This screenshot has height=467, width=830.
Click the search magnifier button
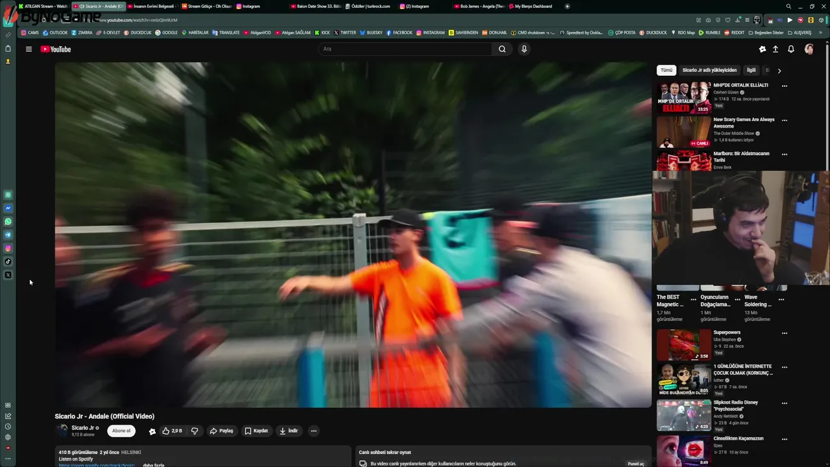[502, 49]
